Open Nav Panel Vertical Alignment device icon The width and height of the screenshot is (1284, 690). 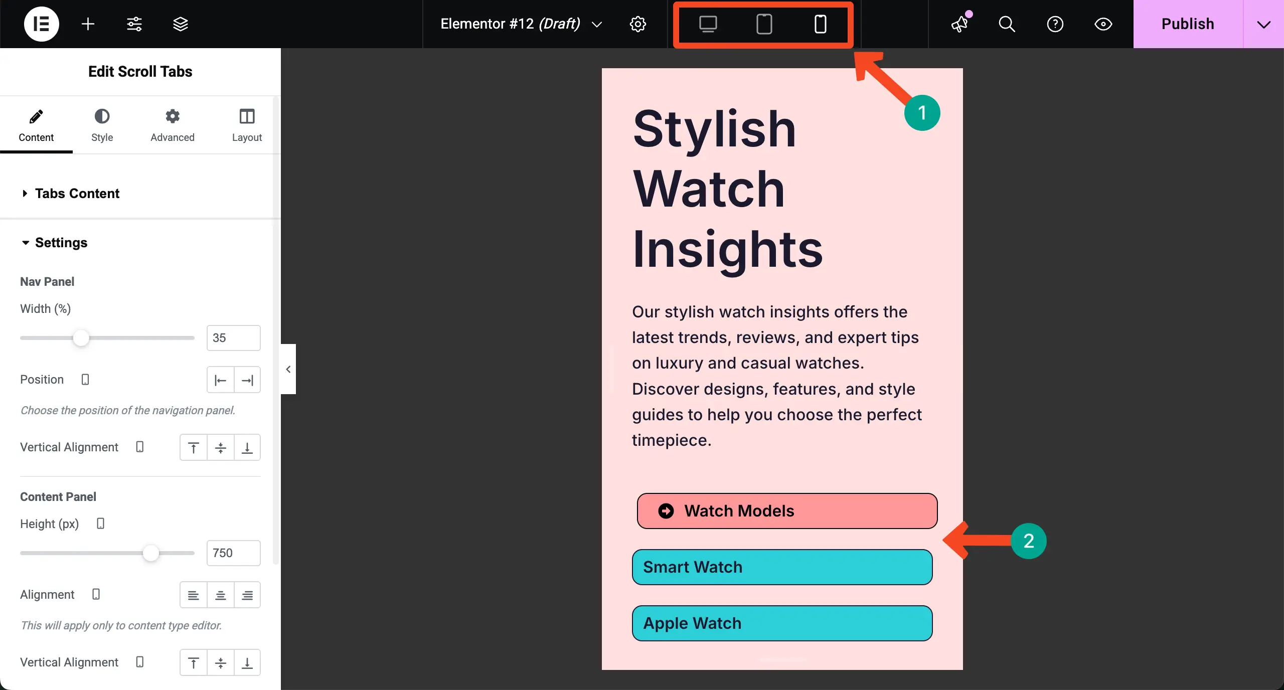pos(140,447)
